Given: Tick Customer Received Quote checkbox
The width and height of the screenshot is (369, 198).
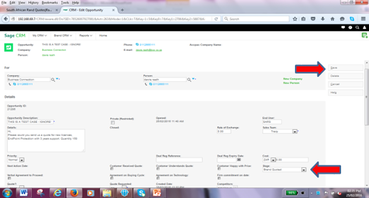Looking at the screenshot, I should pyautogui.click(x=112, y=169).
